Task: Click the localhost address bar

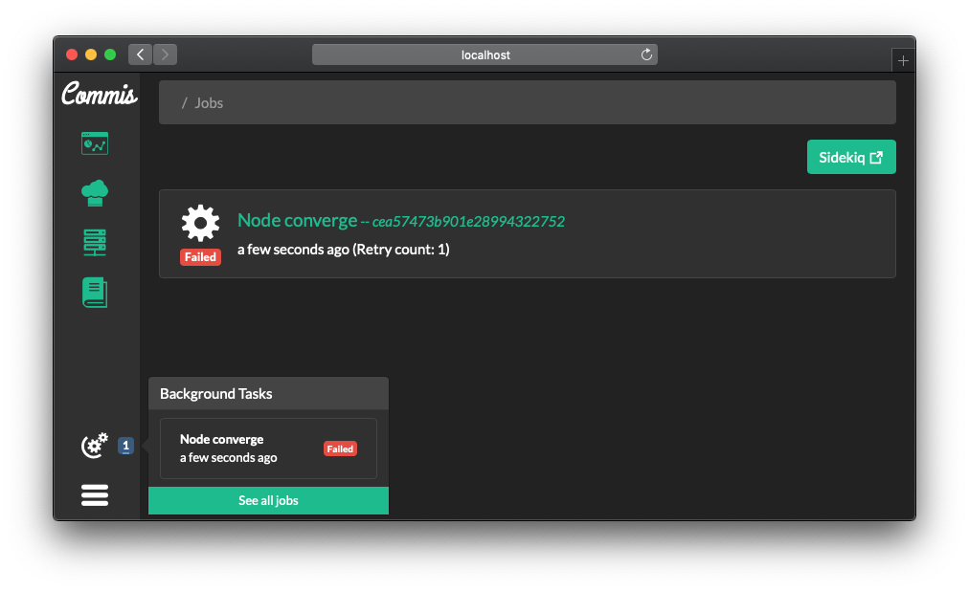Action: pyautogui.click(x=484, y=55)
